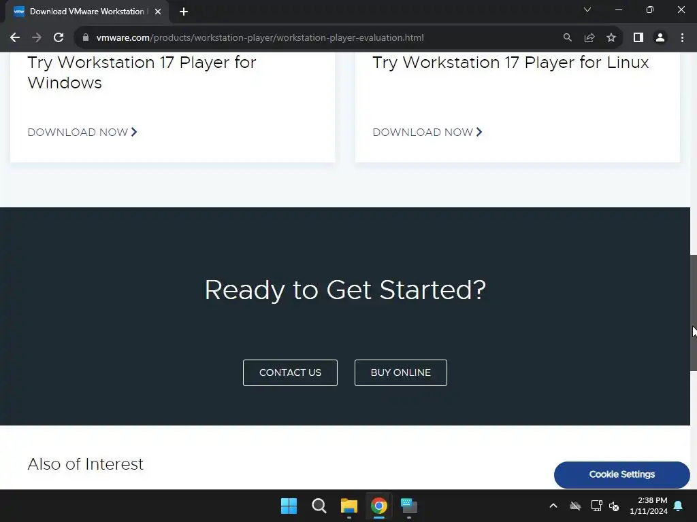Show hidden system tray icons
Viewport: 697px width, 522px height.
(553, 506)
